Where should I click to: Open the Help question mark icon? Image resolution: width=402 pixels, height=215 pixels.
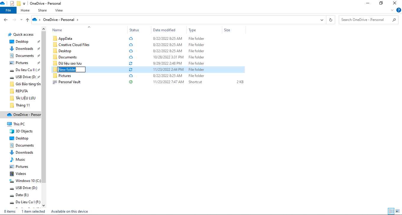[x=398, y=10]
